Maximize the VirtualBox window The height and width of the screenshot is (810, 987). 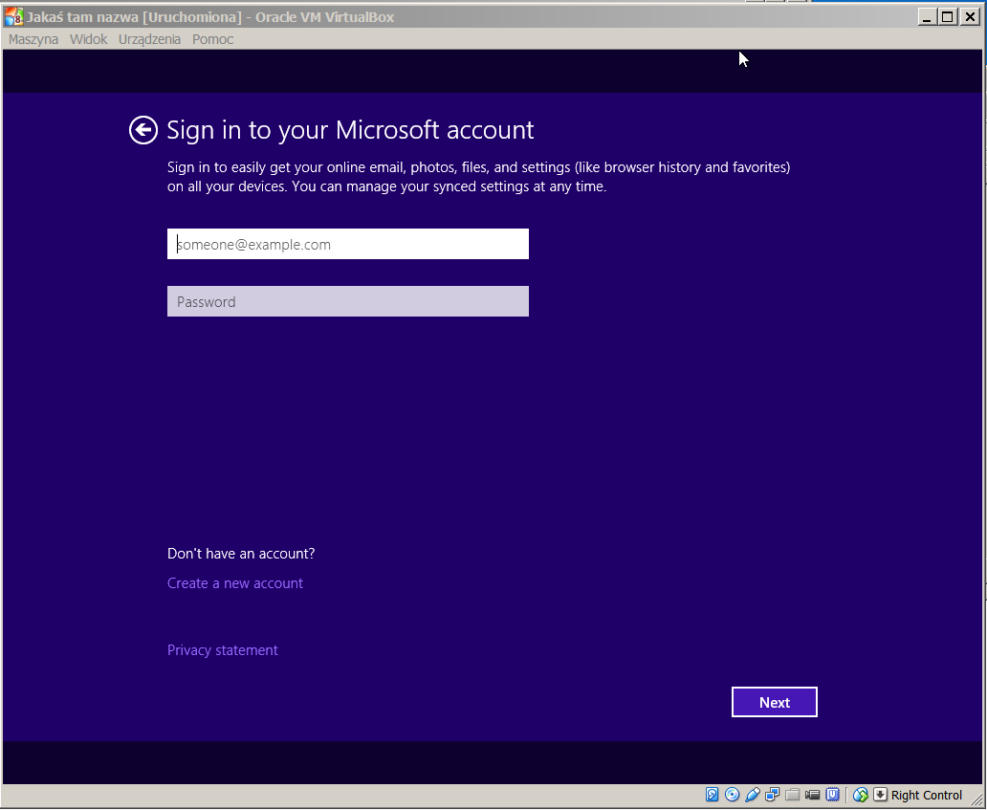[x=948, y=17]
